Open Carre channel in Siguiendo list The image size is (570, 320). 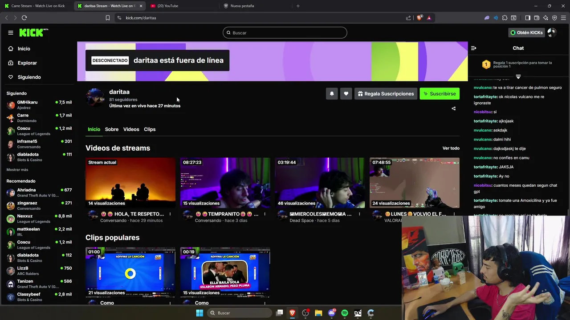click(x=39, y=118)
